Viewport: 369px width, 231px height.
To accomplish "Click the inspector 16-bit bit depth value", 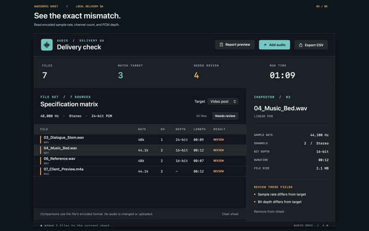I will tap(322, 152).
